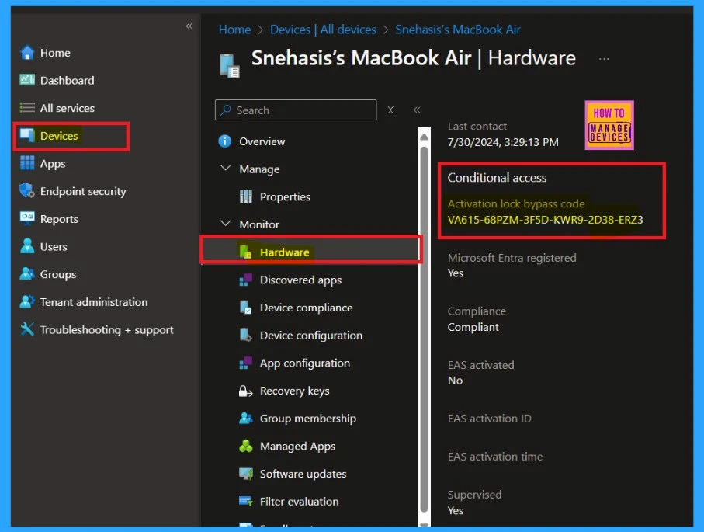Viewport: 704px width, 532px height.
Task: Click the Reports icon
Action: pyautogui.click(x=27, y=218)
